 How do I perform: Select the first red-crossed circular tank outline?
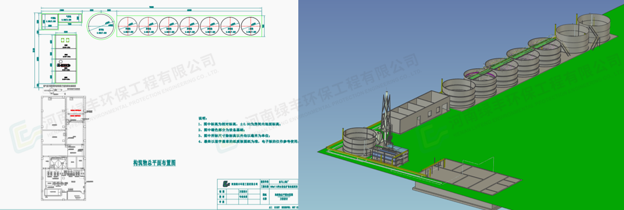click(x=128, y=27)
